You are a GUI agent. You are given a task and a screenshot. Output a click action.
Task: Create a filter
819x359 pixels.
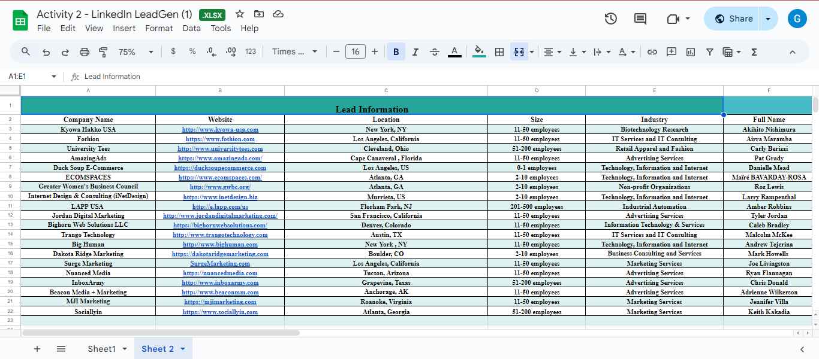coord(710,52)
